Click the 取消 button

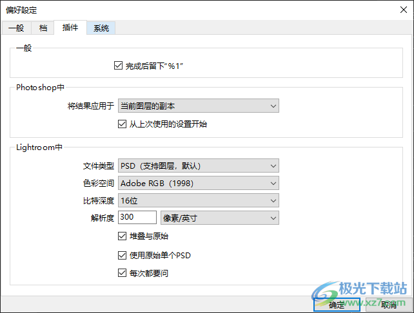coord(389,305)
